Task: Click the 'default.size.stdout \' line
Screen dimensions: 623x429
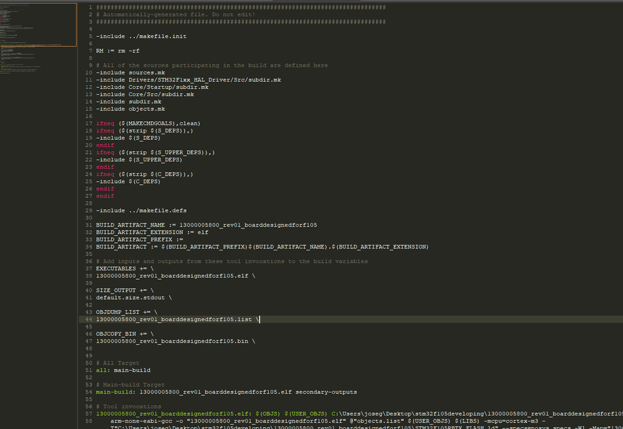Action: [x=134, y=297]
